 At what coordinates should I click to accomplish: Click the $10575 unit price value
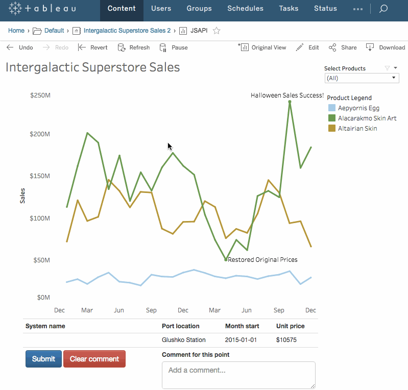click(x=286, y=340)
